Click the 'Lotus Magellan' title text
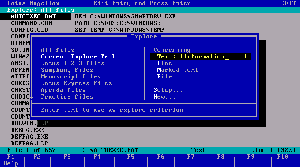 (33, 3)
